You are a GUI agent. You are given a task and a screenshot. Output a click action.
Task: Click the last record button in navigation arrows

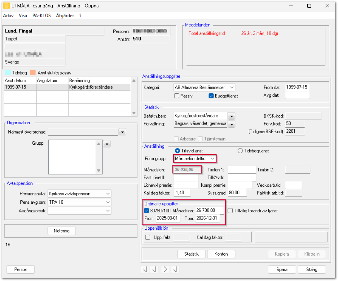pos(175,269)
